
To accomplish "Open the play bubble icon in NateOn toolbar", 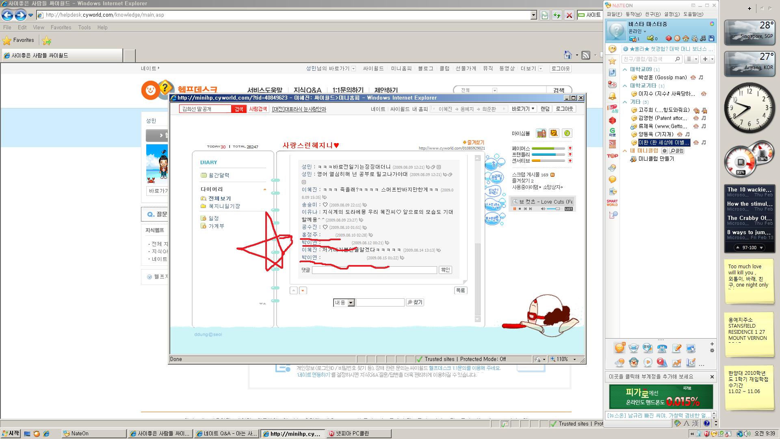I will tap(648, 362).
